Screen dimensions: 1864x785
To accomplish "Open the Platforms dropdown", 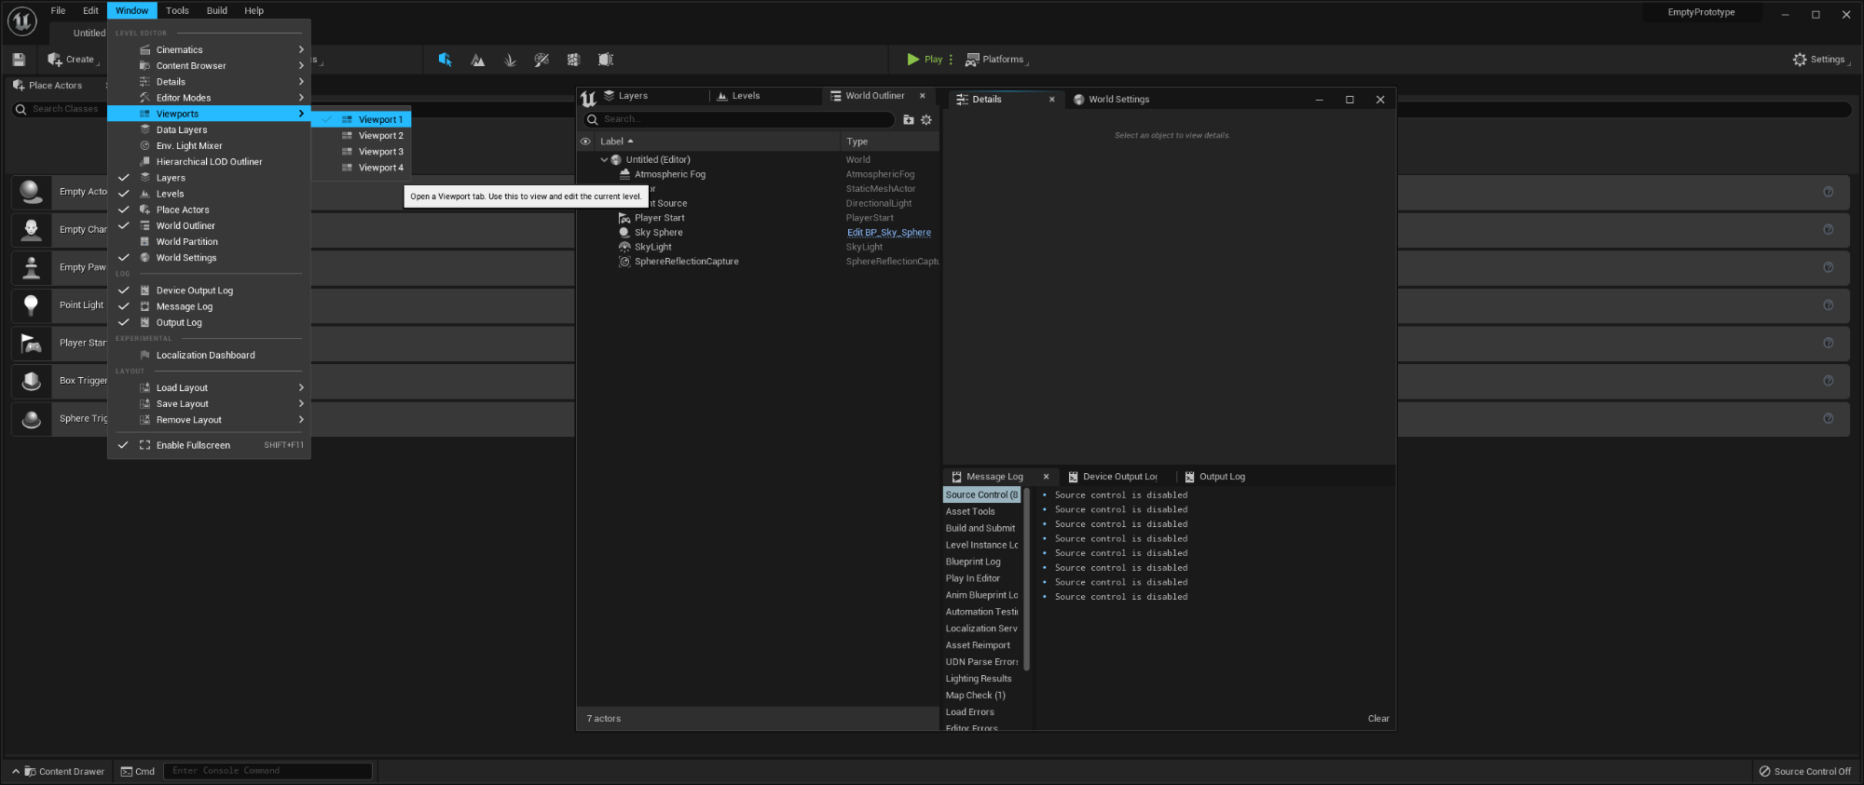I will point(996,60).
